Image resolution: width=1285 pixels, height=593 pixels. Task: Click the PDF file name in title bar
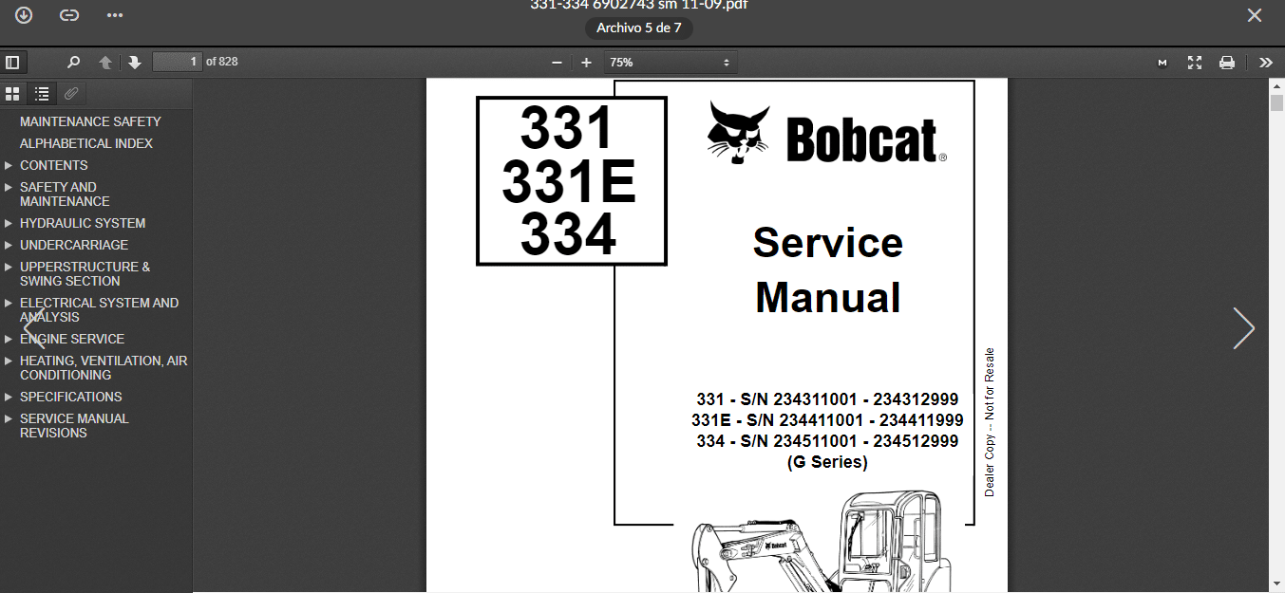[x=638, y=5]
